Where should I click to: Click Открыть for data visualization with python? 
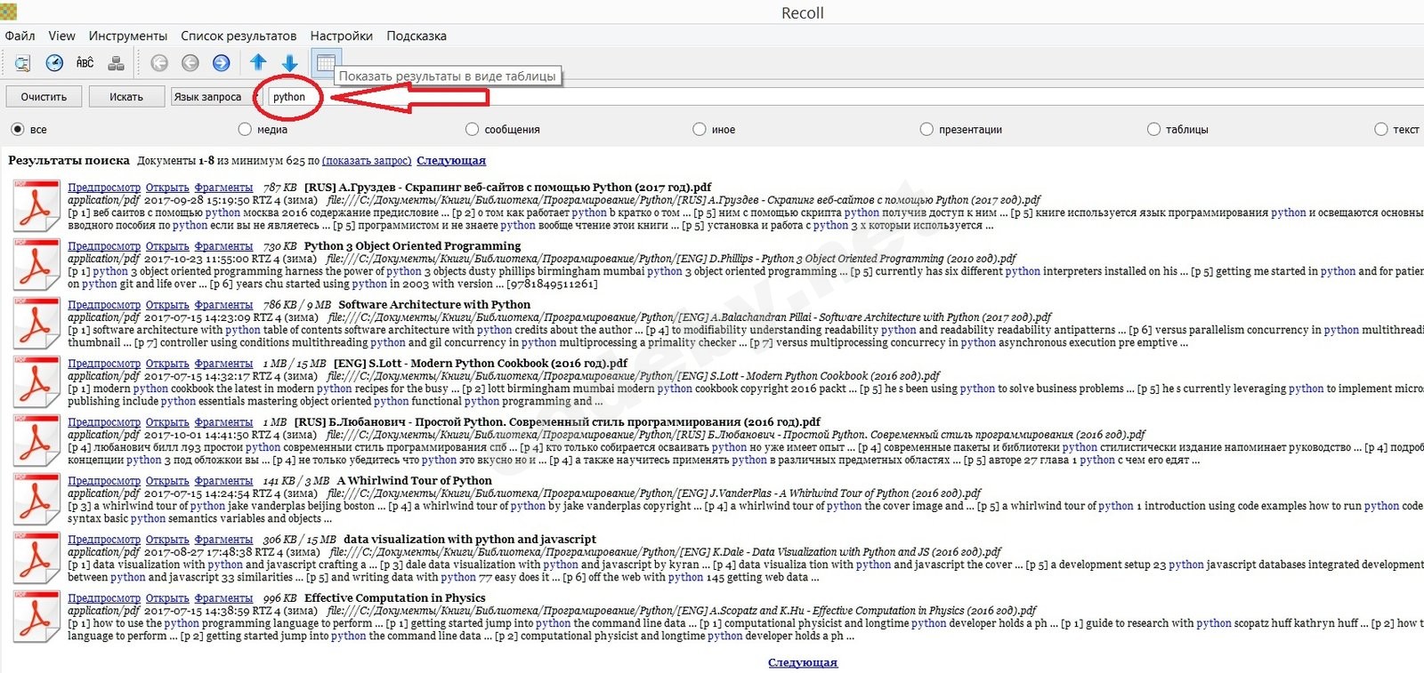click(167, 540)
